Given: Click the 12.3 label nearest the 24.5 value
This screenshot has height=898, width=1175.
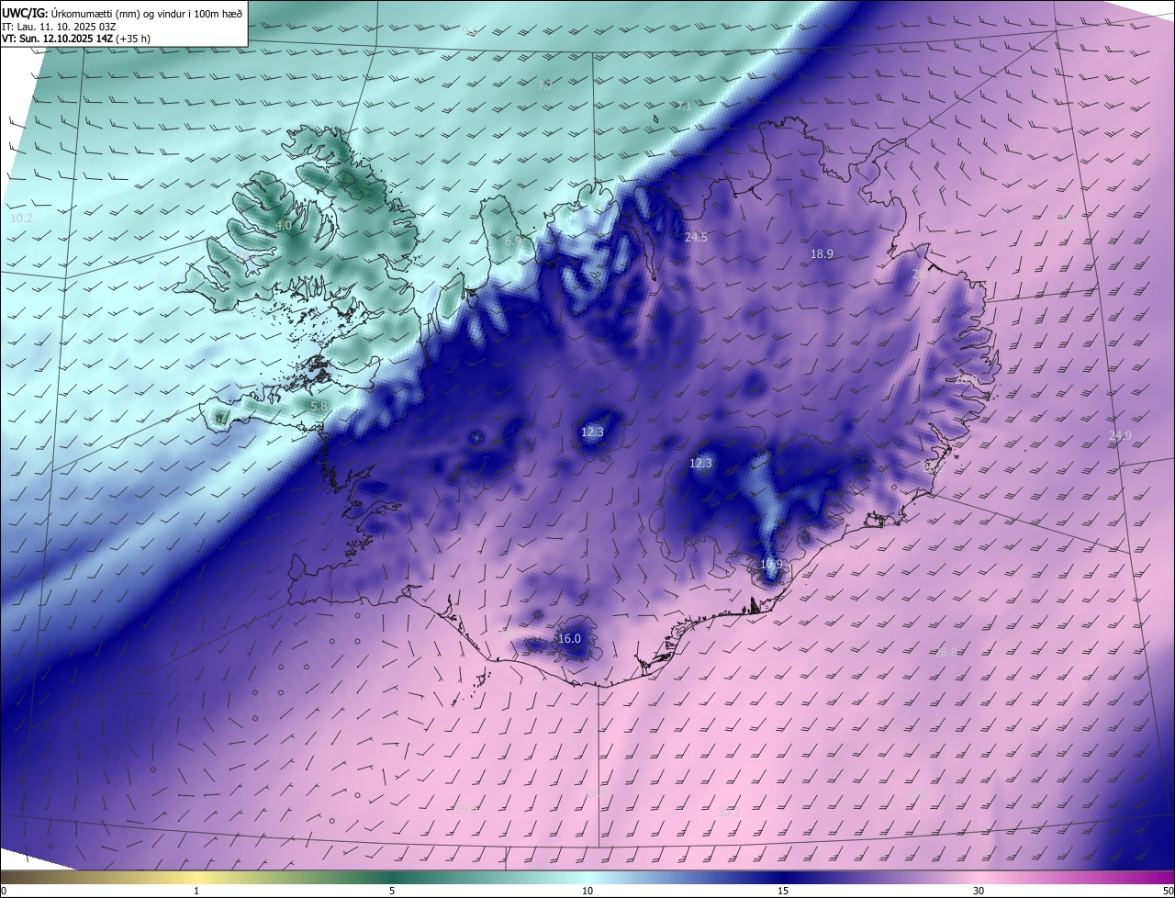Looking at the screenshot, I should 593,432.
